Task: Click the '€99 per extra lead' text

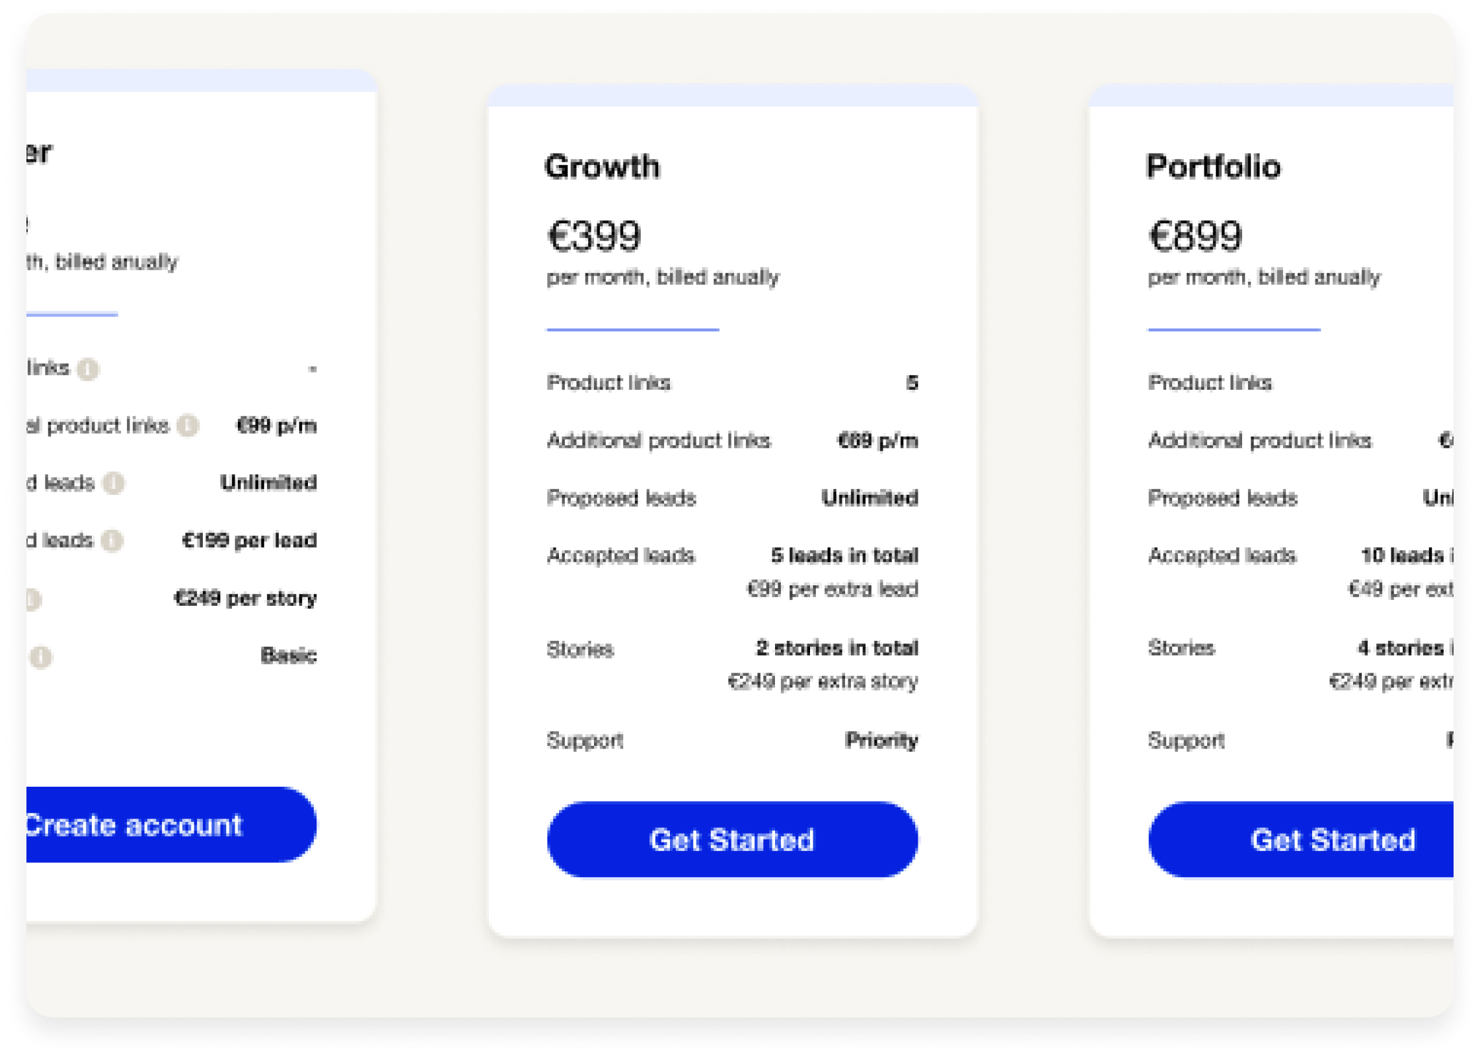Action: click(832, 588)
